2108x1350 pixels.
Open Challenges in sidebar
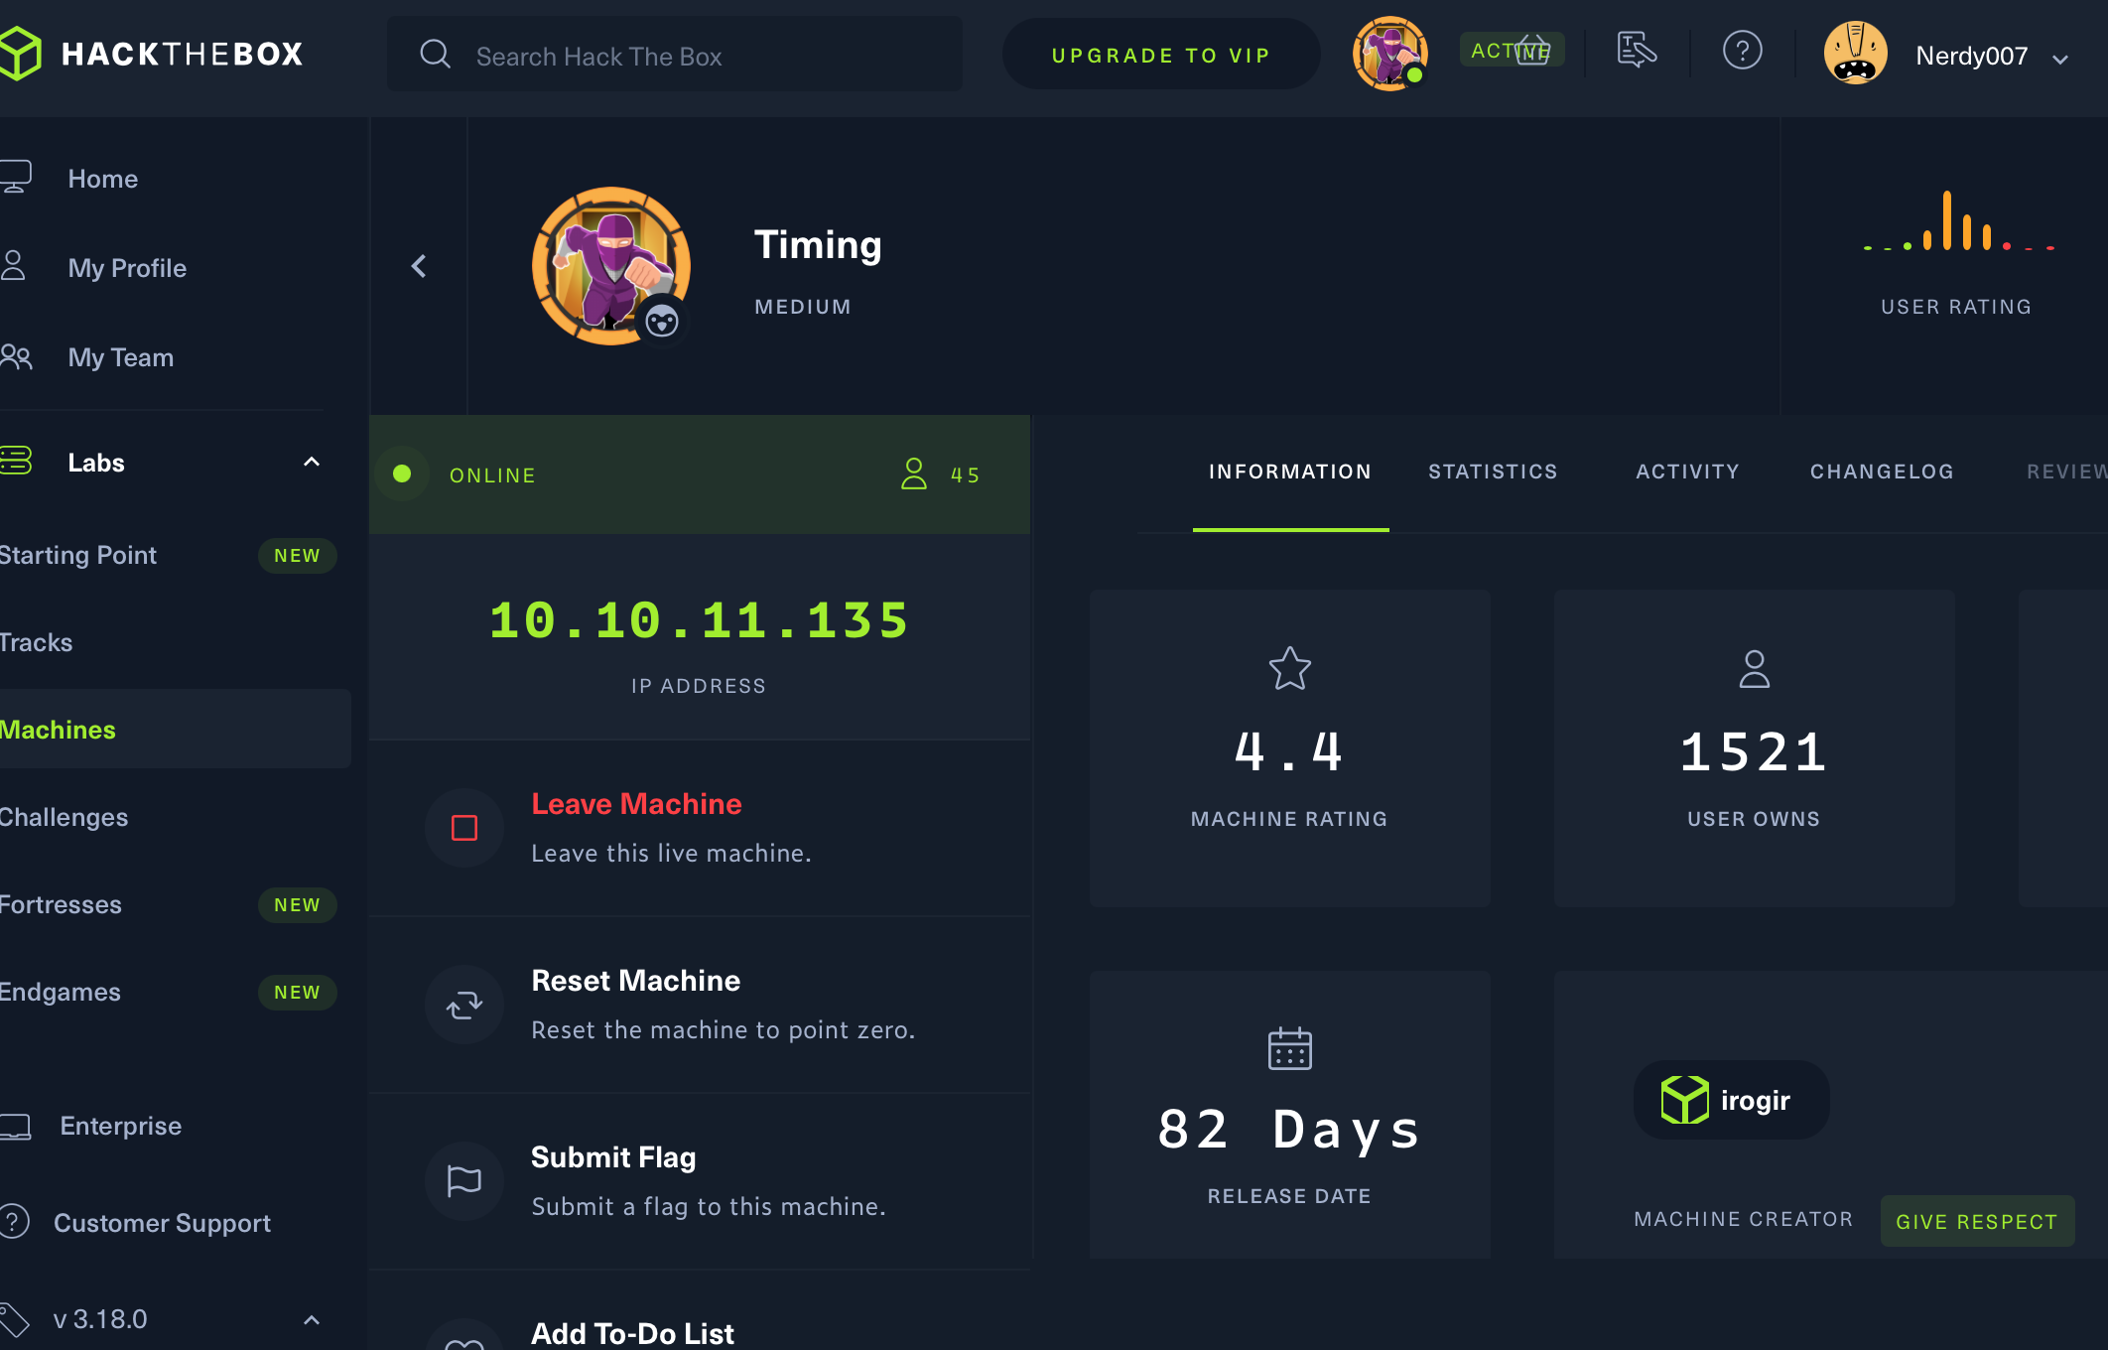(x=64, y=817)
